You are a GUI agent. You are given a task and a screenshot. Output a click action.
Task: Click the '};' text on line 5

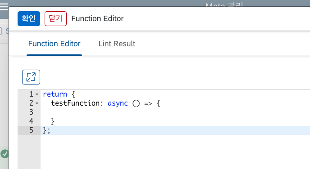click(x=47, y=130)
